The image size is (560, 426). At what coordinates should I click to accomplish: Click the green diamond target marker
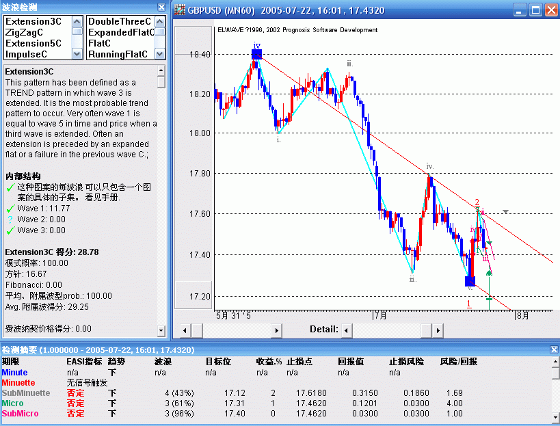point(489,273)
